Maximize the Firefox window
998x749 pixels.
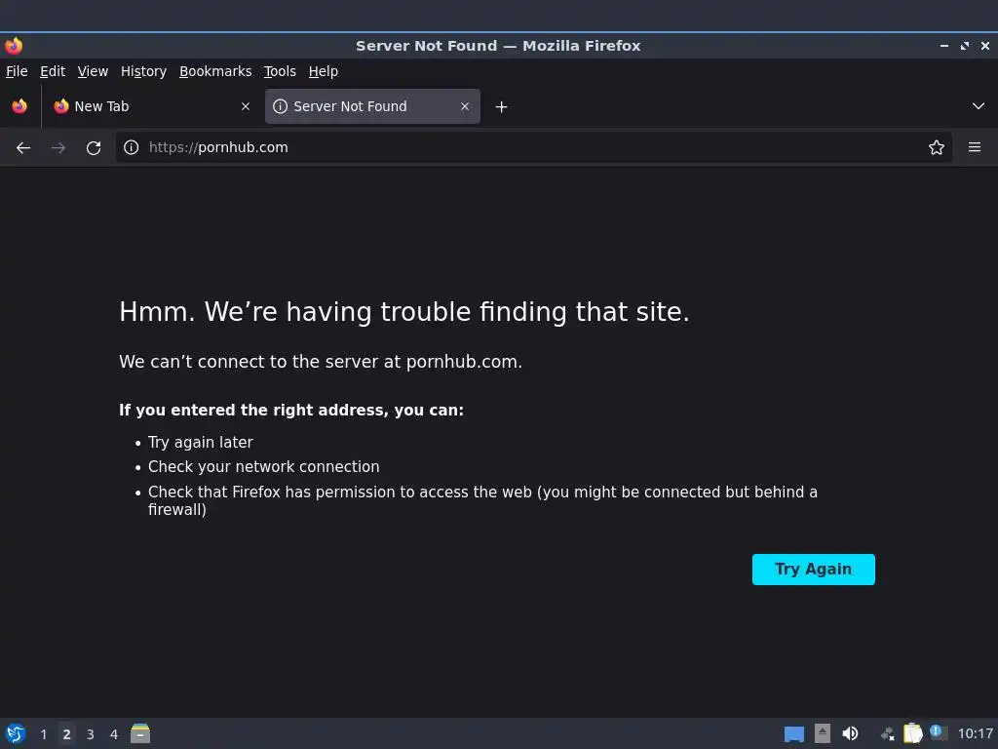pos(965,46)
